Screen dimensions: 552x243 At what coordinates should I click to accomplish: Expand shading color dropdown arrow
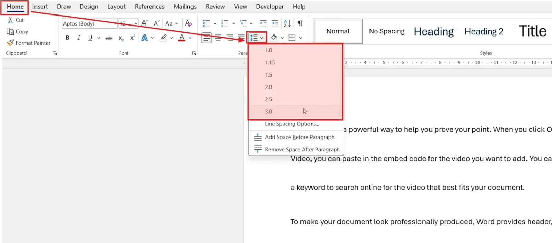click(x=282, y=38)
